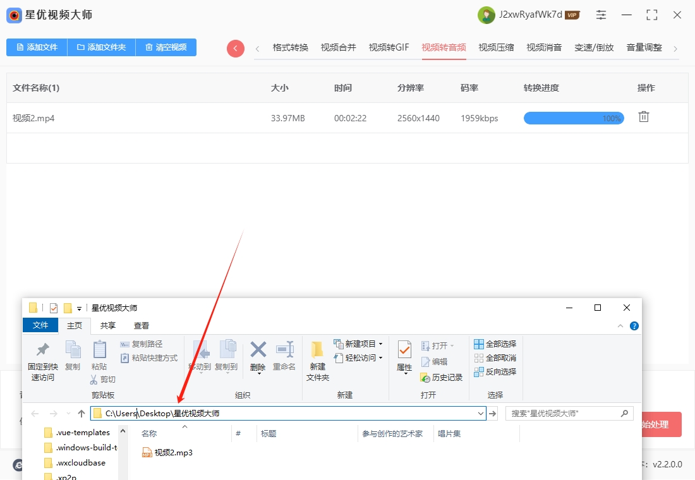Viewport: 695px width, 480px height.
Task: Click the Paste (粘贴) ribbon icon
Action: [x=99, y=356]
